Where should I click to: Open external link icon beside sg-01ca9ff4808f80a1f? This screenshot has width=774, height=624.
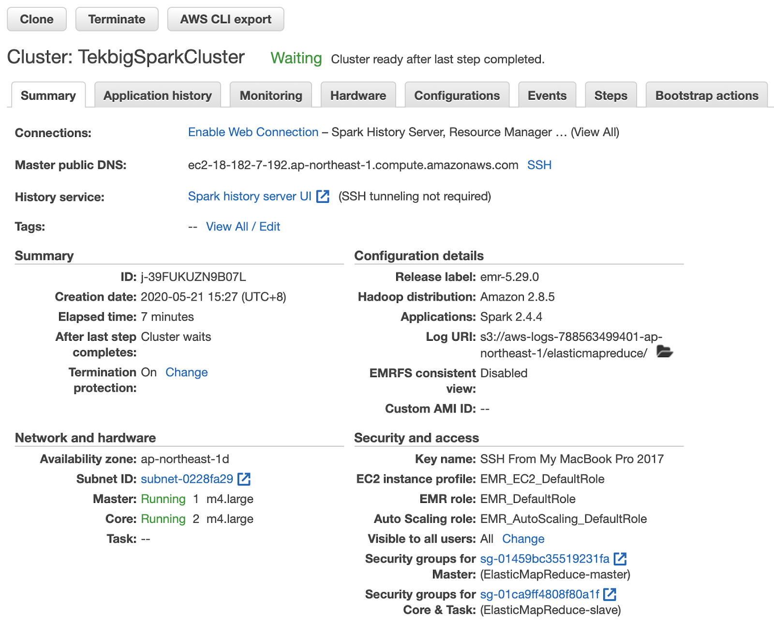610,594
